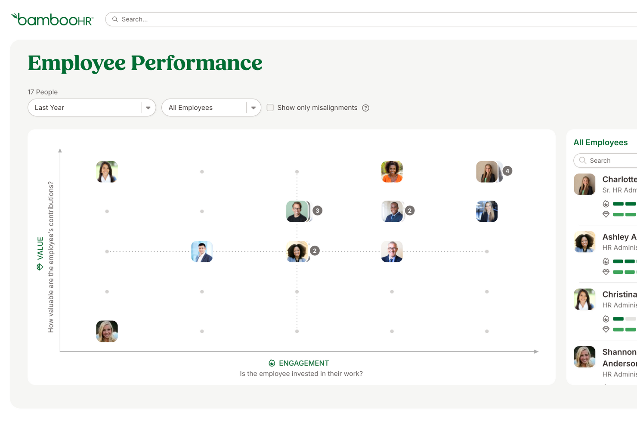Expand the cluster badge showing 3 employees
Image resolution: width=637 pixels, height=425 pixels.
coord(317,211)
